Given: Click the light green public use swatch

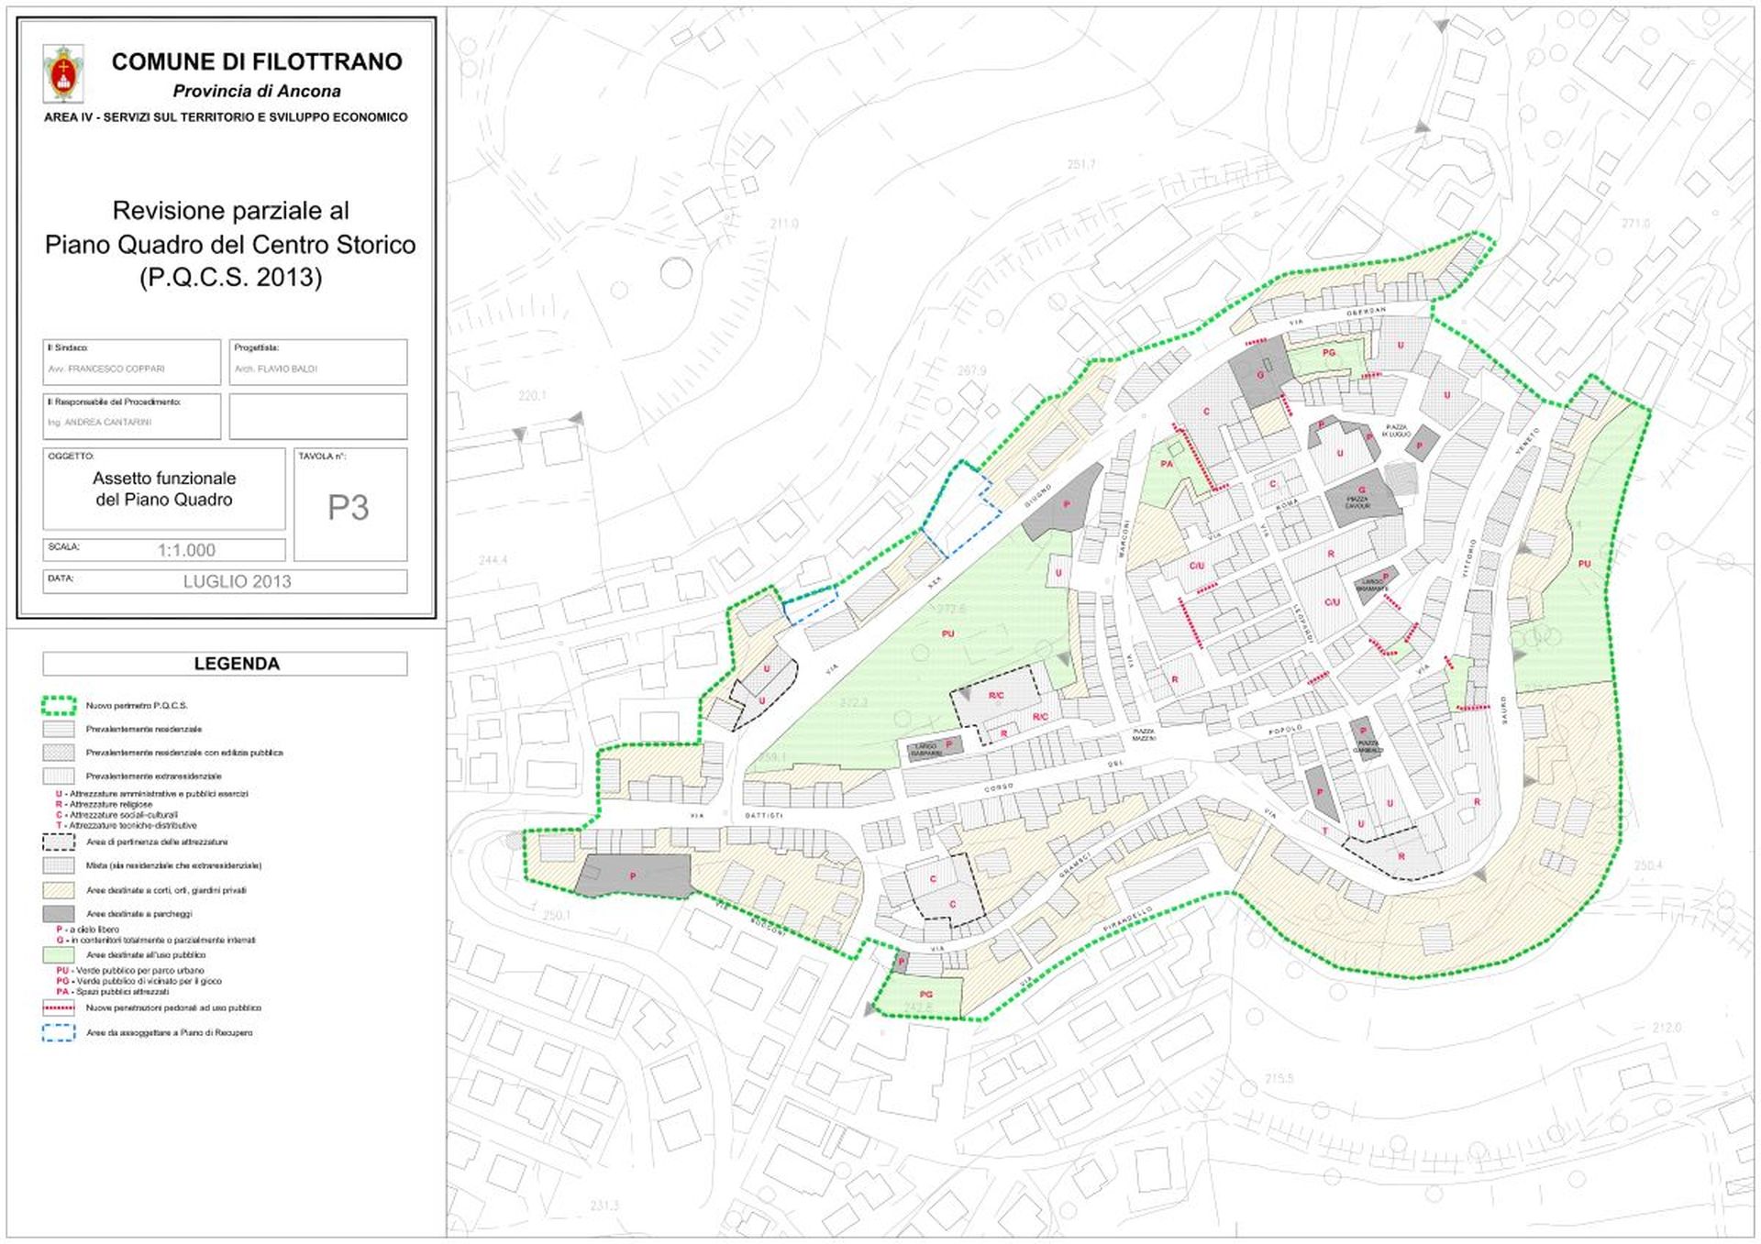Looking at the screenshot, I should [59, 954].
